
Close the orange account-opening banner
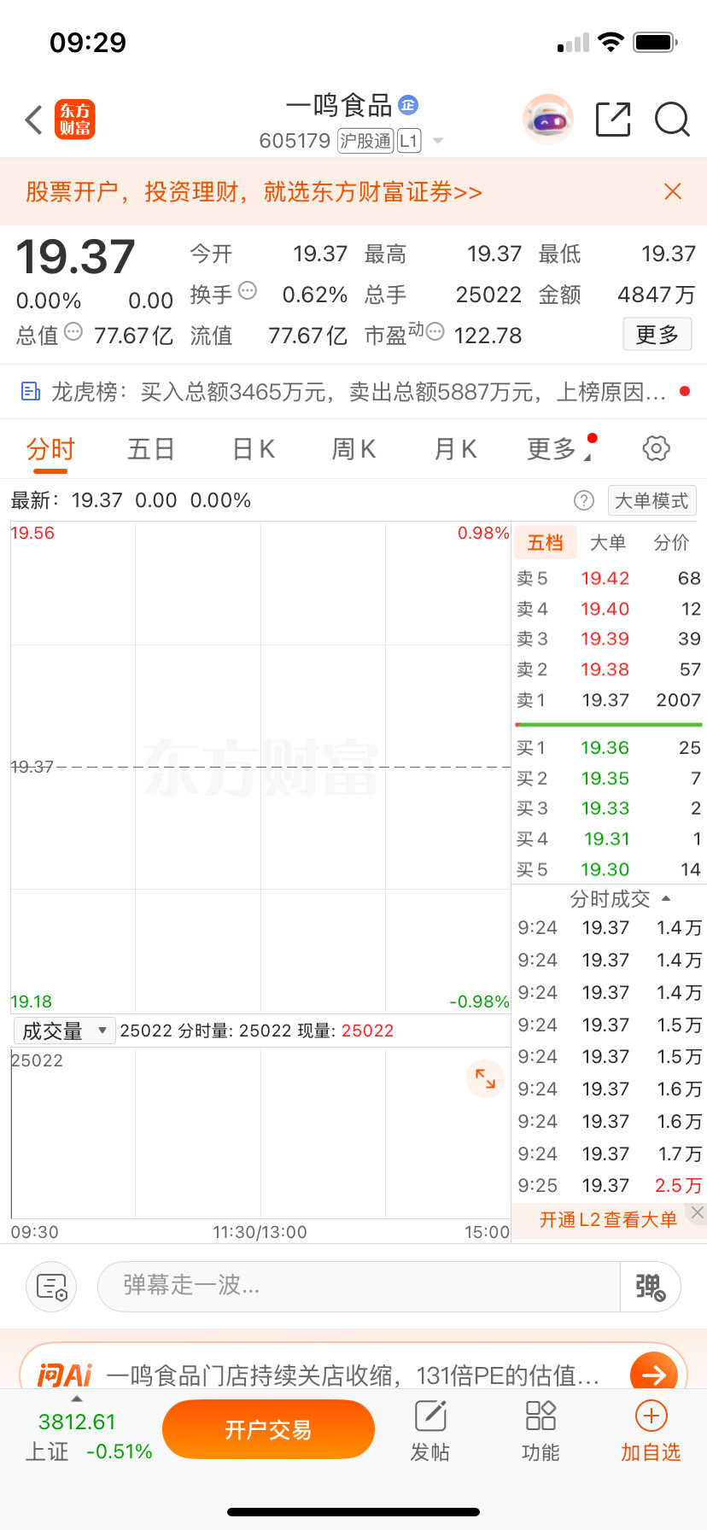coord(673,191)
